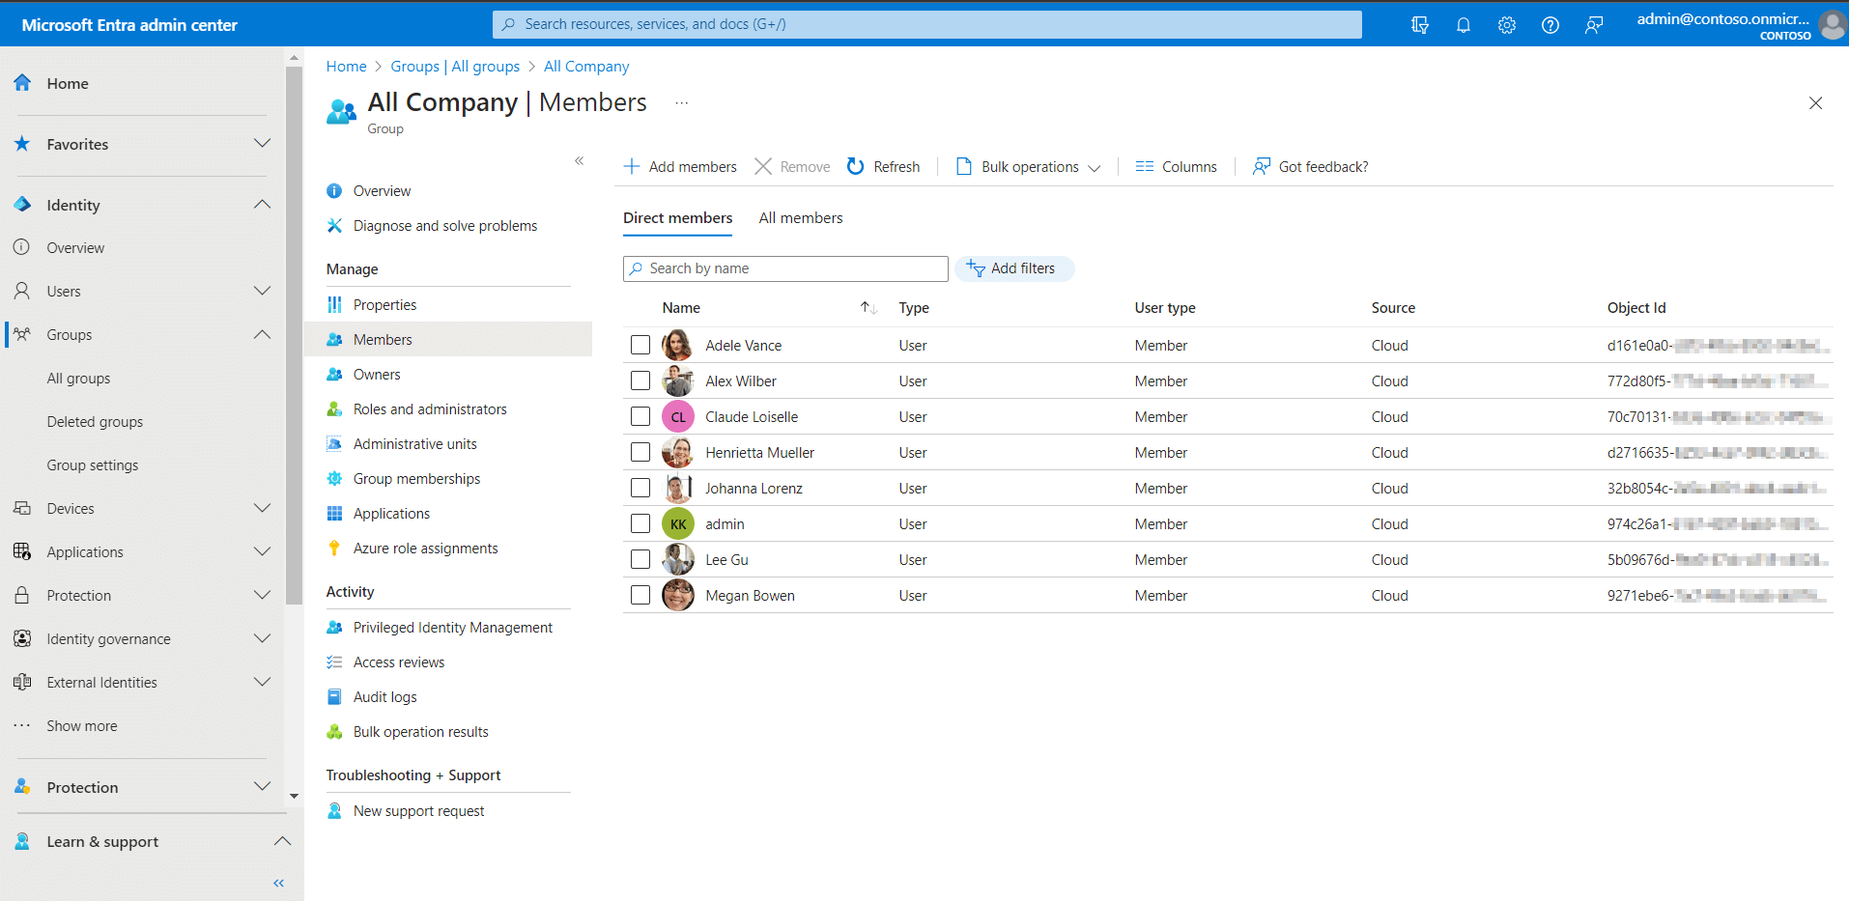Image resolution: width=1849 pixels, height=901 pixels.
Task: Select the Audit logs icon under Activity
Action: coord(334,696)
